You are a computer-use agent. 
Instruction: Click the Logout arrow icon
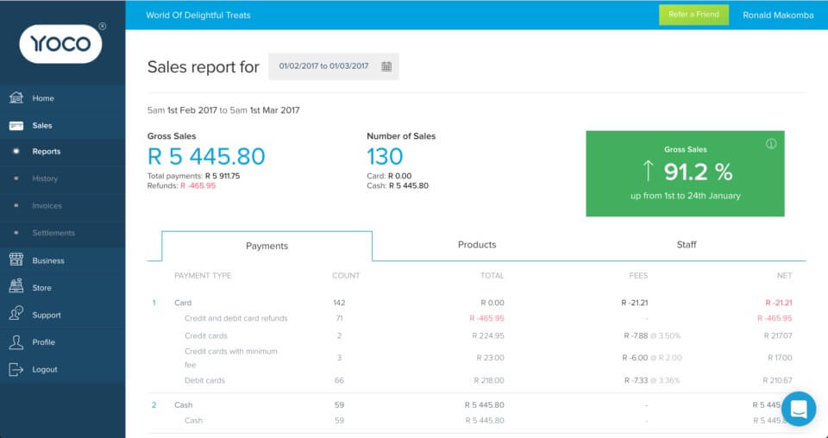pos(16,369)
